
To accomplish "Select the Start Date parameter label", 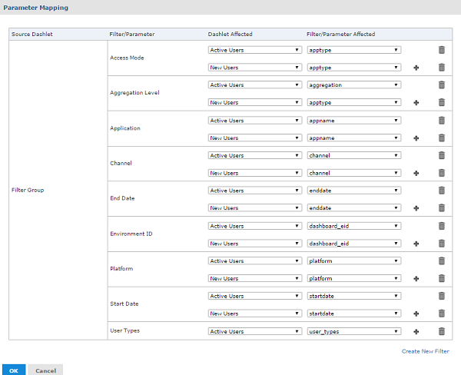I will click(124, 304).
